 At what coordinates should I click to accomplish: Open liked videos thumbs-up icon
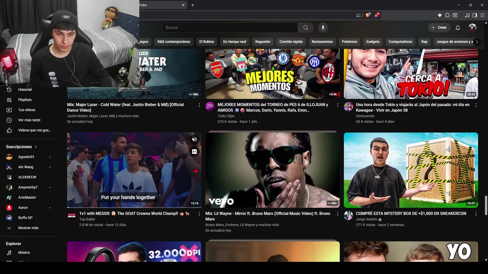[x=9, y=130]
